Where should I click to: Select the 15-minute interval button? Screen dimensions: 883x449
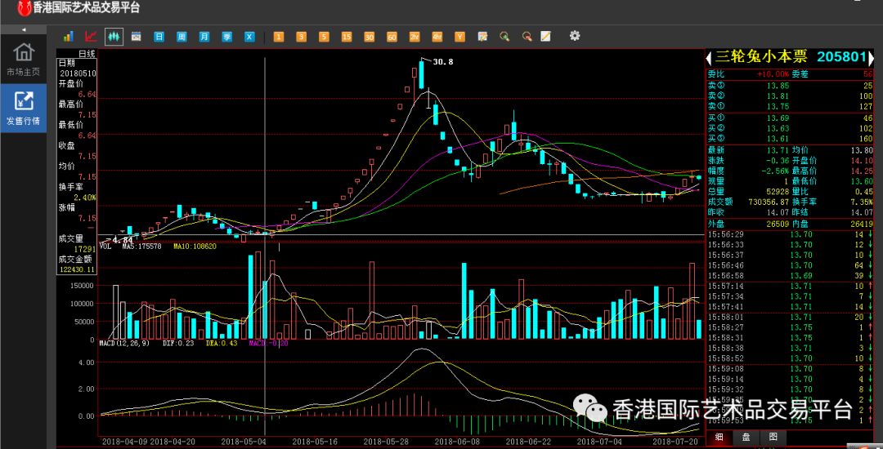[x=347, y=37]
